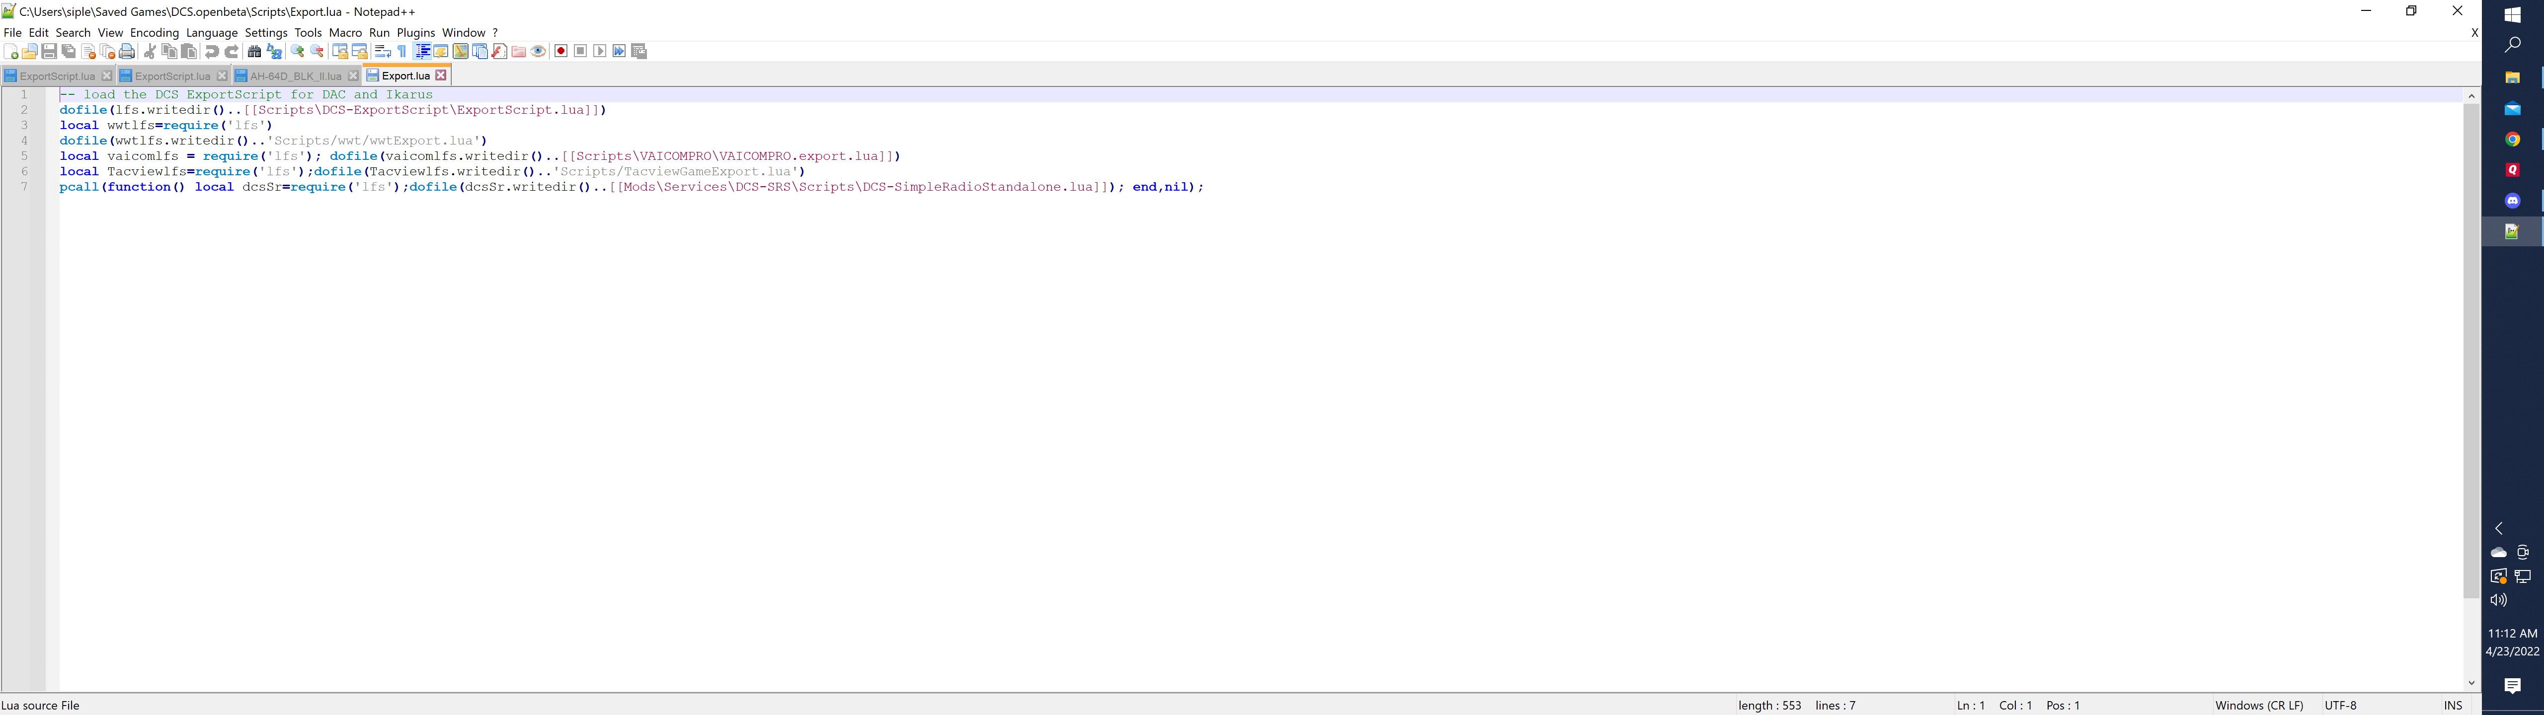This screenshot has width=2544, height=715.
Task: Toggle file monitoring eye icon
Action: pyautogui.click(x=538, y=51)
